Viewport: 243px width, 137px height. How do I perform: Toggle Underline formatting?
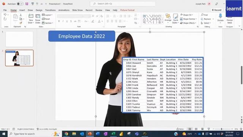(67, 21)
